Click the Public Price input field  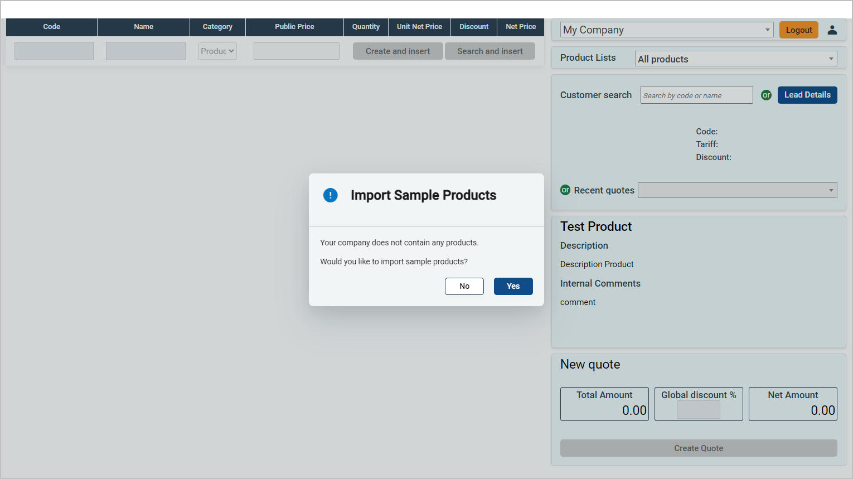[x=297, y=51]
